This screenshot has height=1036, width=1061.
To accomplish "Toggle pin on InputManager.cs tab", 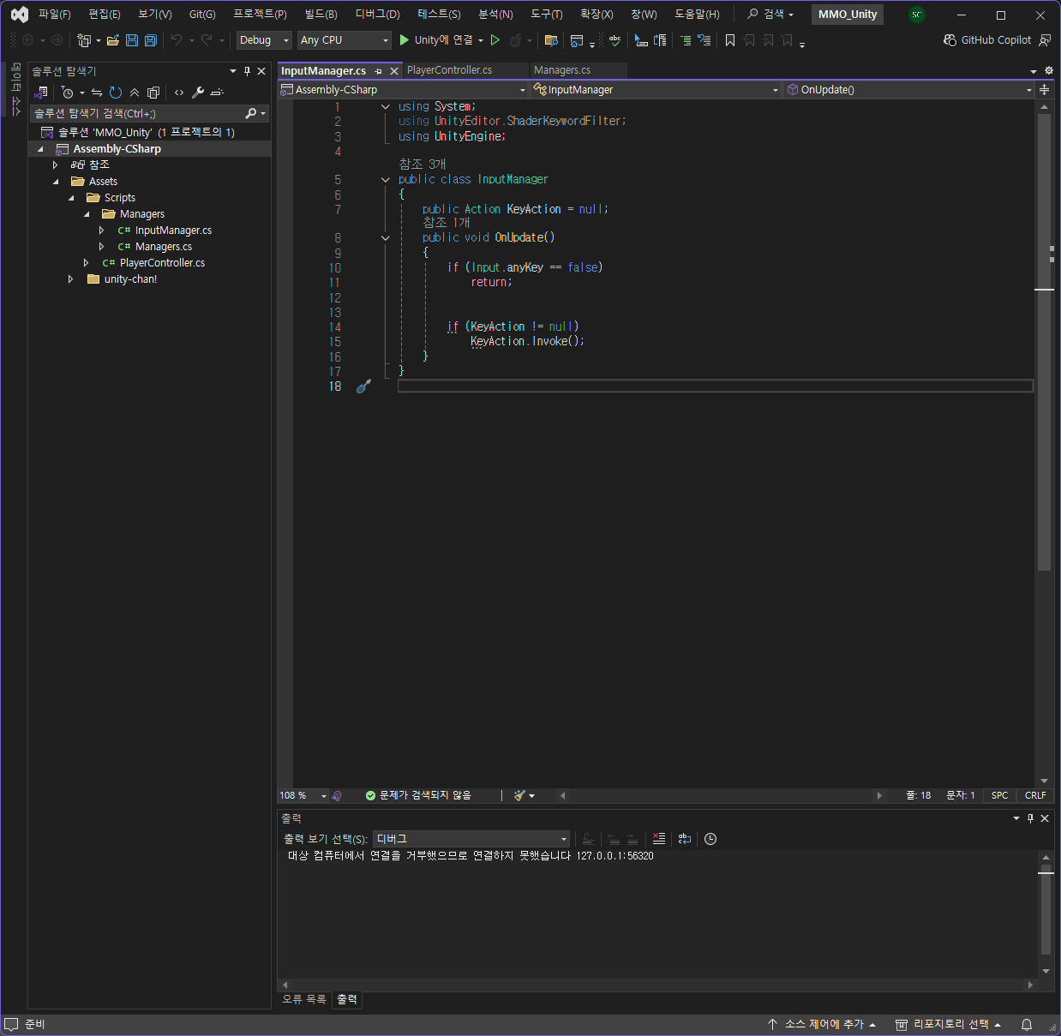I will pos(378,71).
